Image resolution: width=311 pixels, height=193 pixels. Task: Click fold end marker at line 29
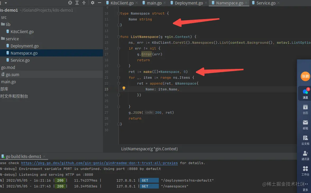(x=119, y=124)
